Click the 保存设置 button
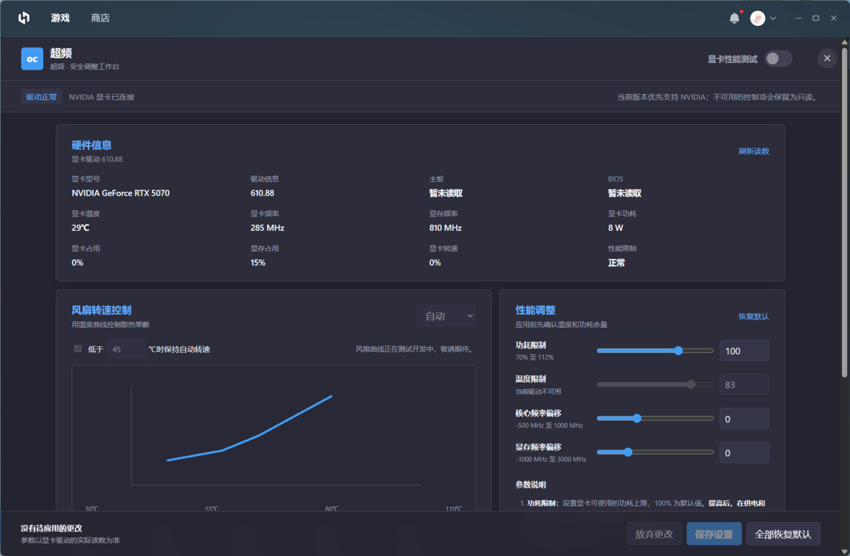Screen dimensions: 850x556 point(714,534)
